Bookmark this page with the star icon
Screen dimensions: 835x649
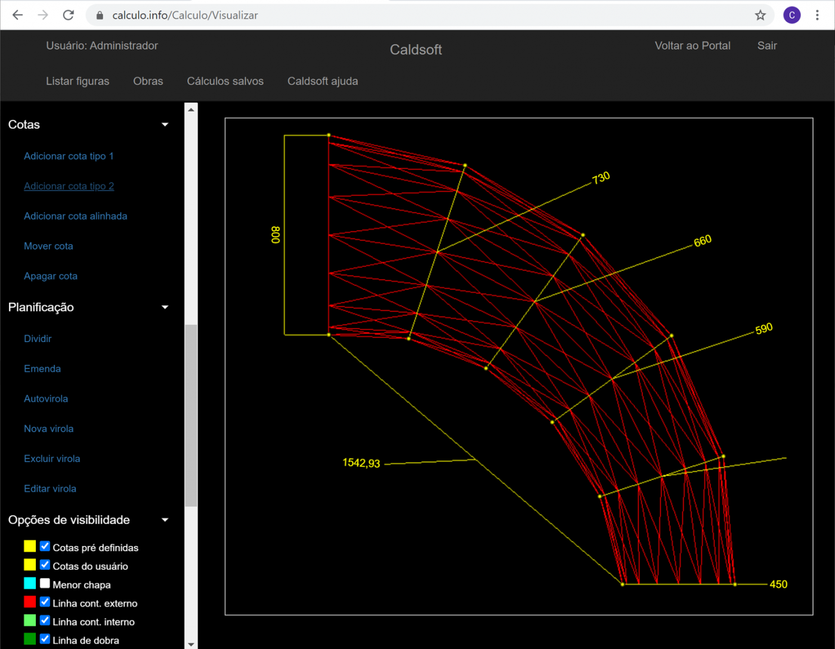coord(760,15)
